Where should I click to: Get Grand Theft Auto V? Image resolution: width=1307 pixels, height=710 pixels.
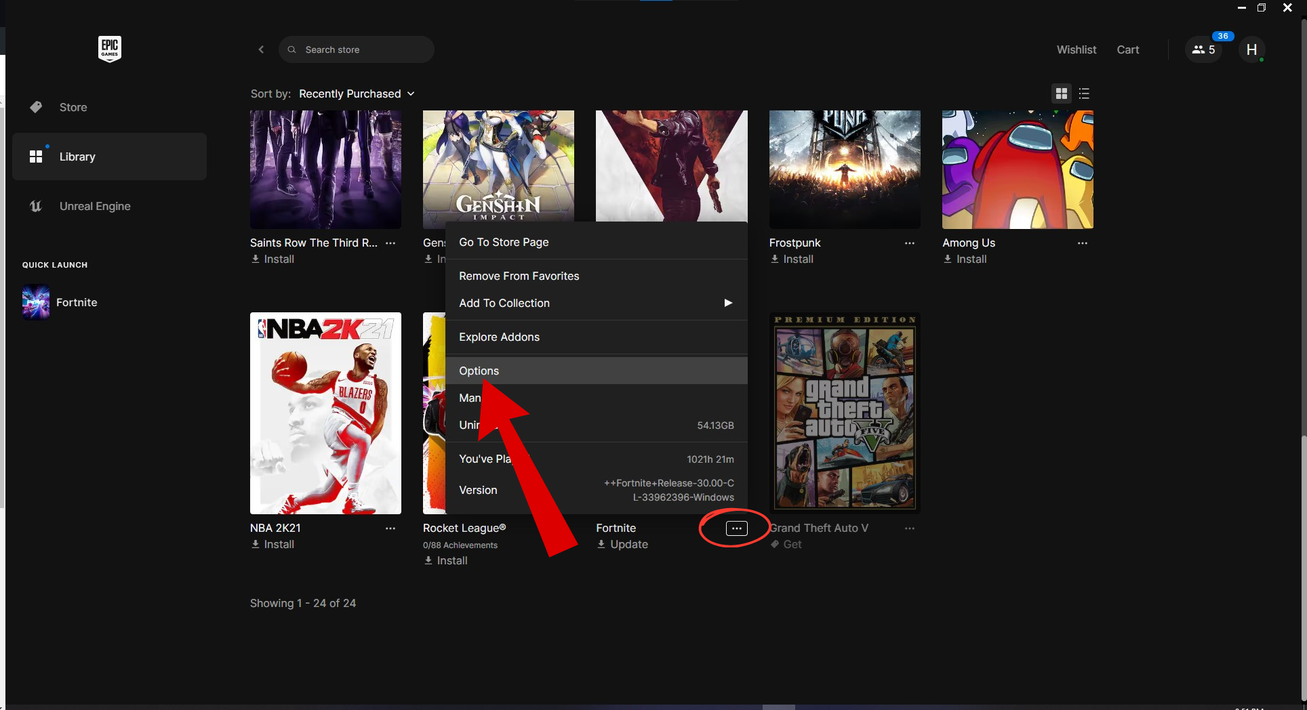coord(786,544)
